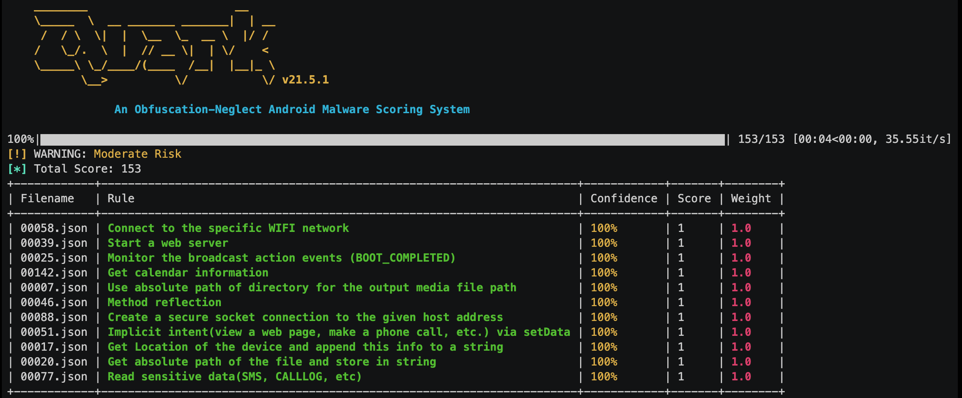
Task: Click the Confidence column header
Action: [623, 199]
